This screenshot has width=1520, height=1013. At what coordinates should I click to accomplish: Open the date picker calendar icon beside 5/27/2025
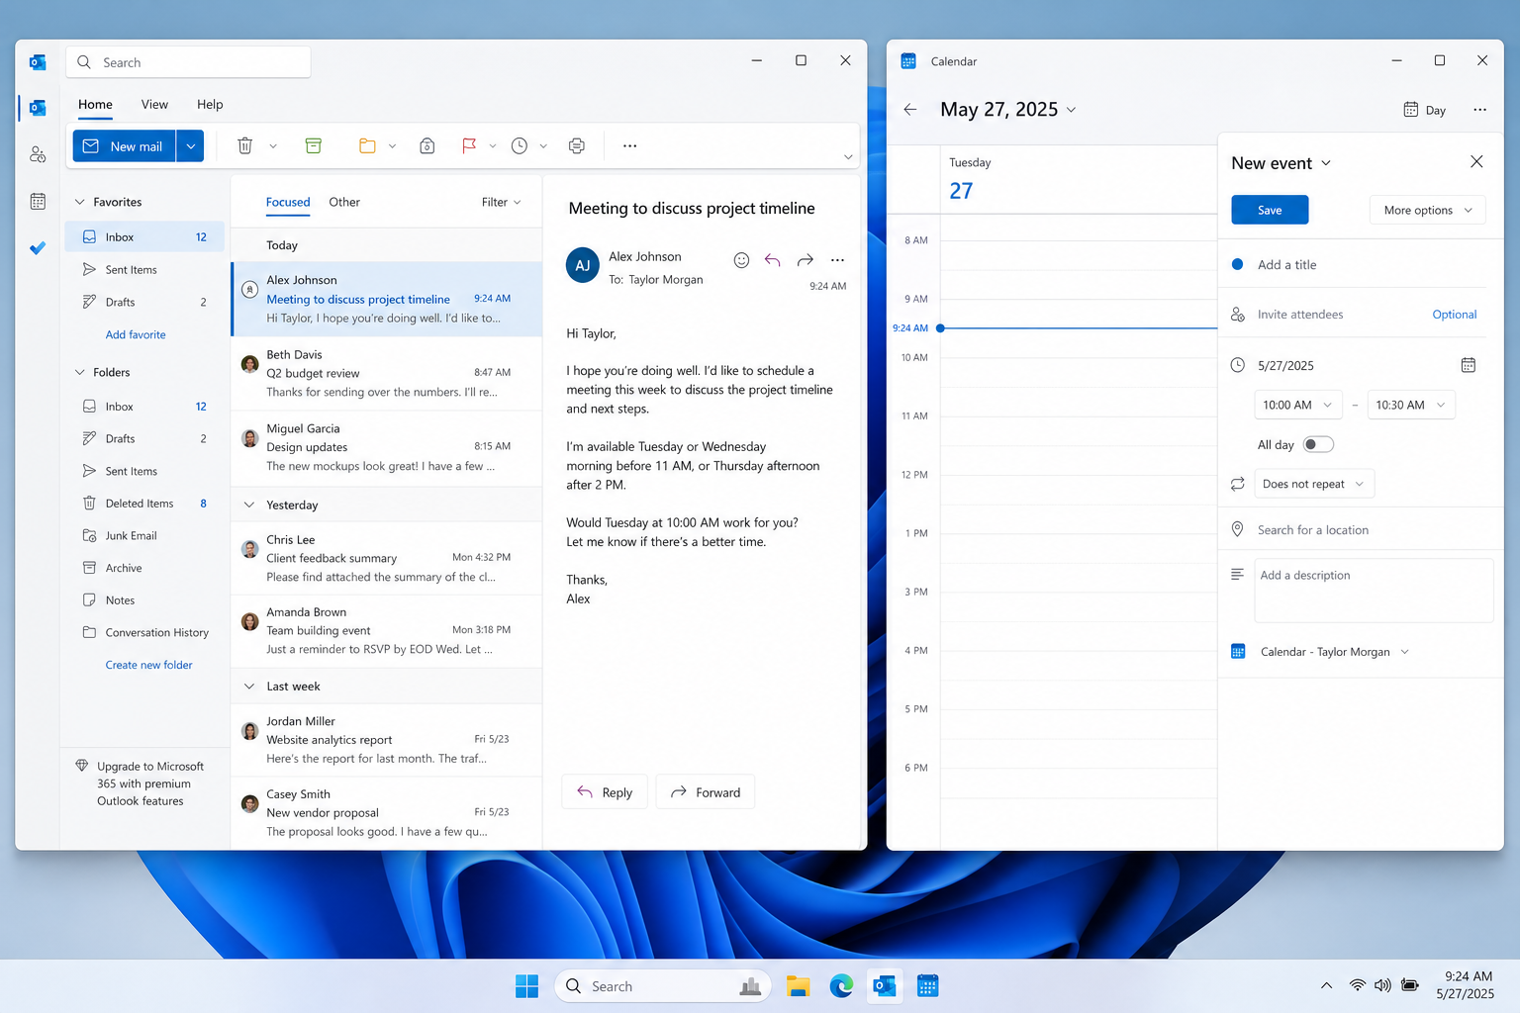[x=1469, y=365]
